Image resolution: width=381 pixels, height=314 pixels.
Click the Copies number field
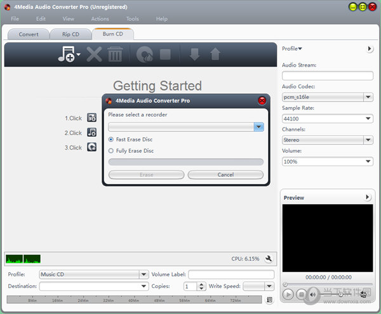(190, 286)
